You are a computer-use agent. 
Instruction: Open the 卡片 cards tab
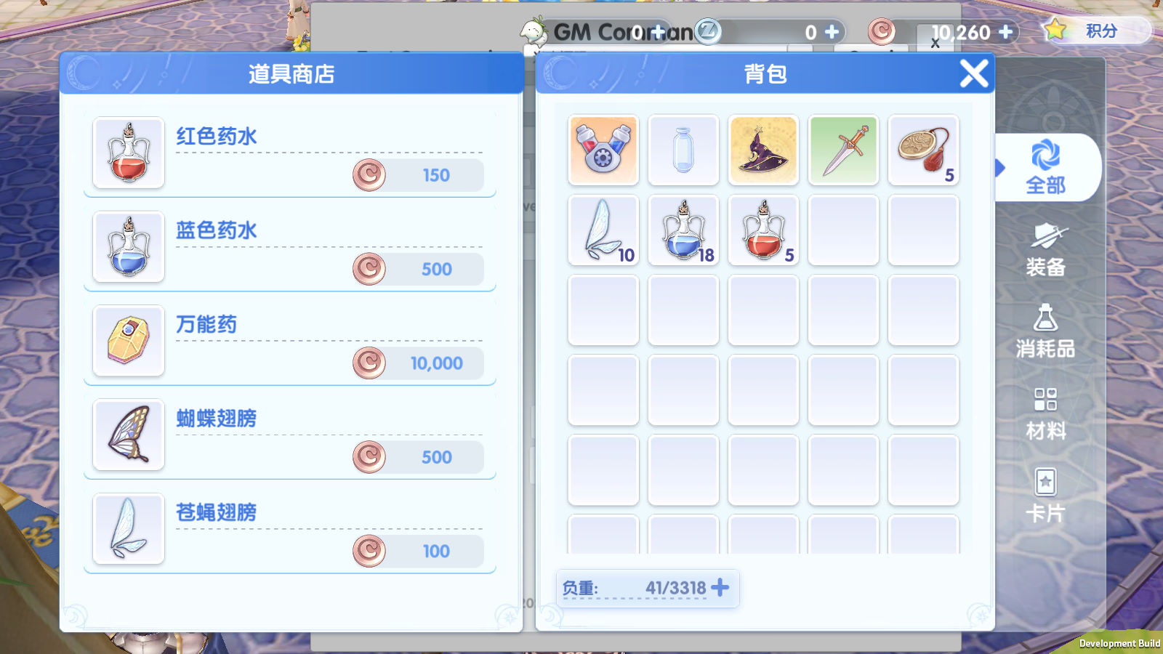1045,496
